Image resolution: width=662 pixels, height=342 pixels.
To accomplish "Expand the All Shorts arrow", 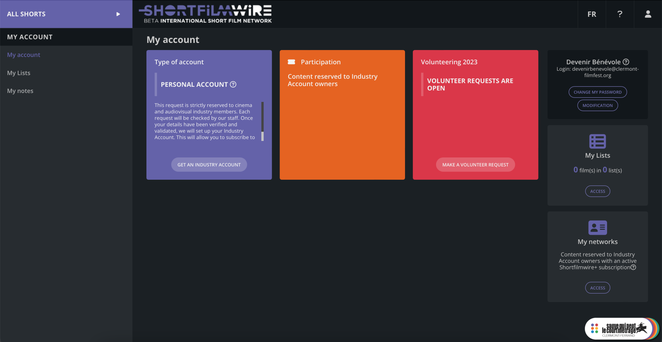I will coord(118,14).
